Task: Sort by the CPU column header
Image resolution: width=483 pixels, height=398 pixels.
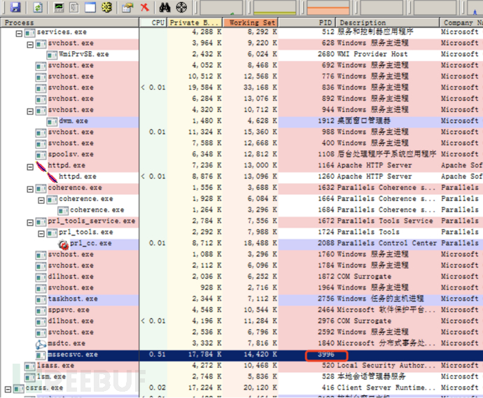Action: [x=153, y=22]
